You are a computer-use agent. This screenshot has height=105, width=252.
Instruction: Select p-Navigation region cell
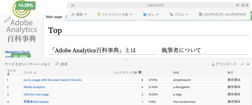click(x=181, y=87)
